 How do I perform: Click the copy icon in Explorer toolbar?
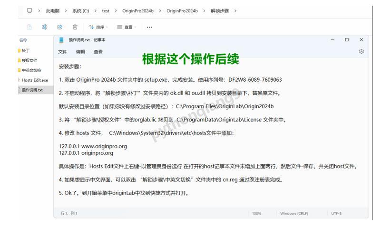(29, 27)
